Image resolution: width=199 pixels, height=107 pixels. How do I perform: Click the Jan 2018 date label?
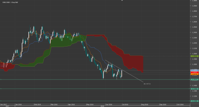point(19,105)
